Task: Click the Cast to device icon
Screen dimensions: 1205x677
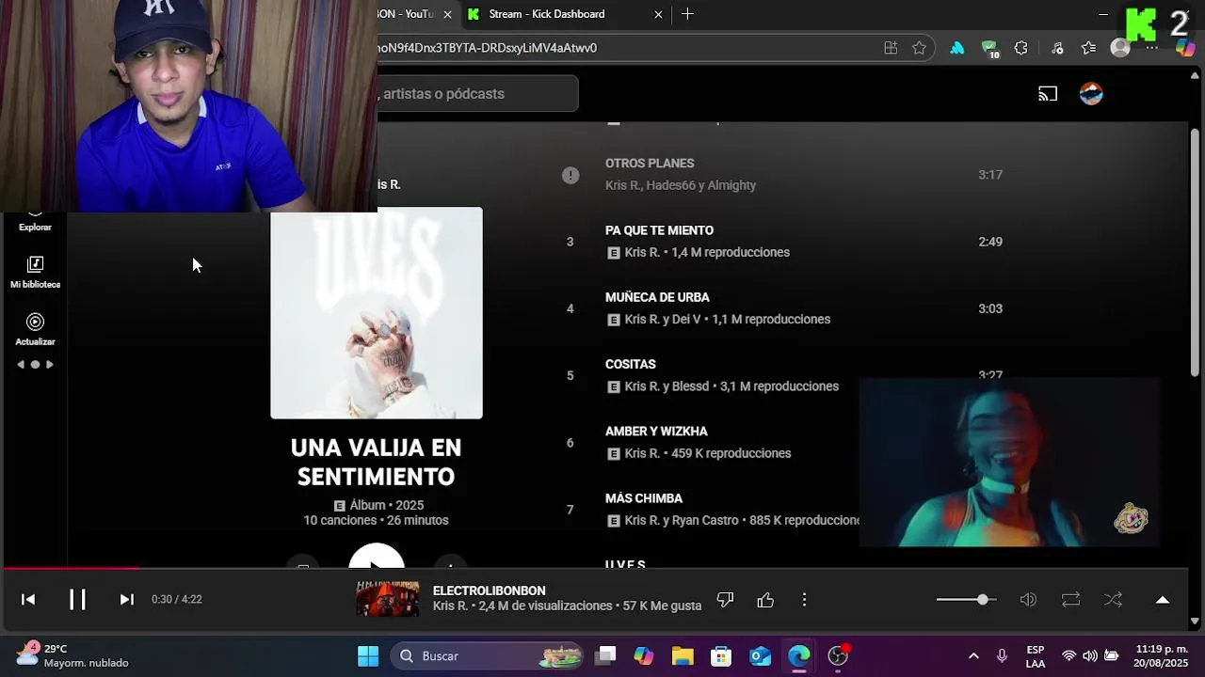Action: 1048,93
